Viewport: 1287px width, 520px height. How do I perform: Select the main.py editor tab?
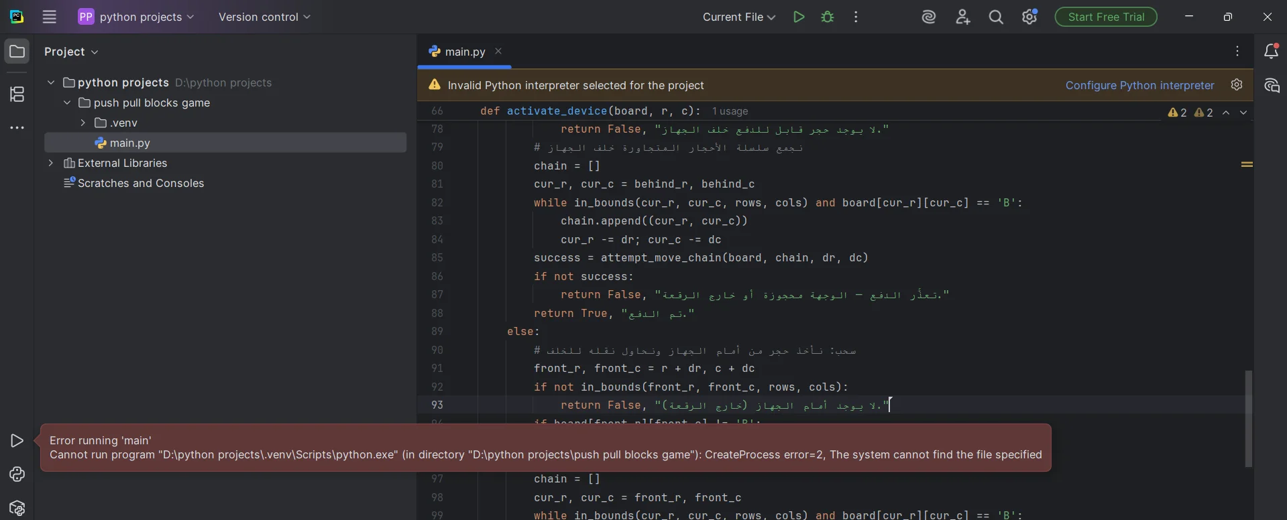click(464, 52)
